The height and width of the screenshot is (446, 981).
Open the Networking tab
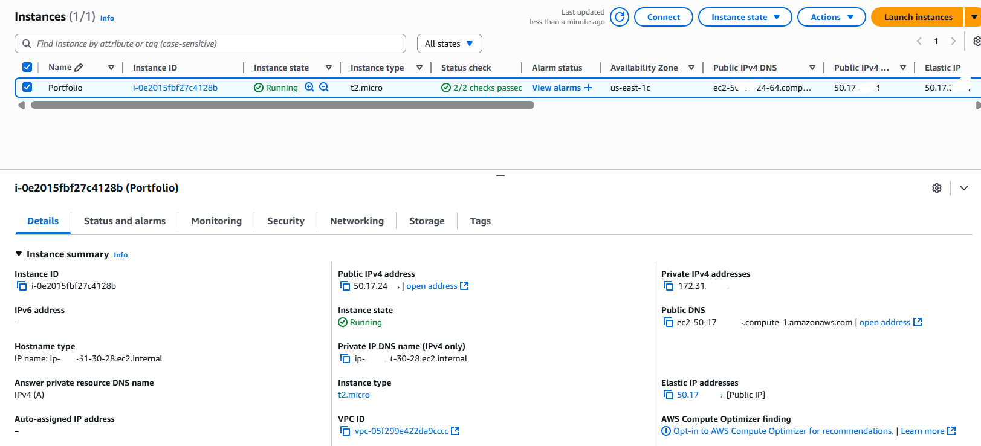click(357, 221)
